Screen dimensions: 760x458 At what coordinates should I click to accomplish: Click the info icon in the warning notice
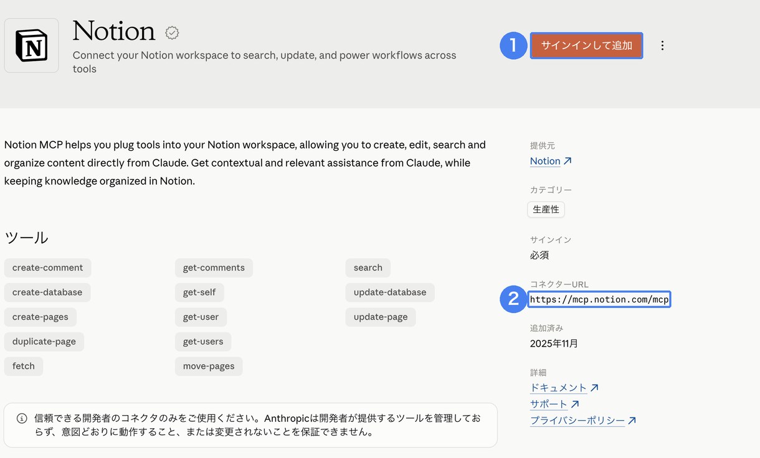click(22, 418)
